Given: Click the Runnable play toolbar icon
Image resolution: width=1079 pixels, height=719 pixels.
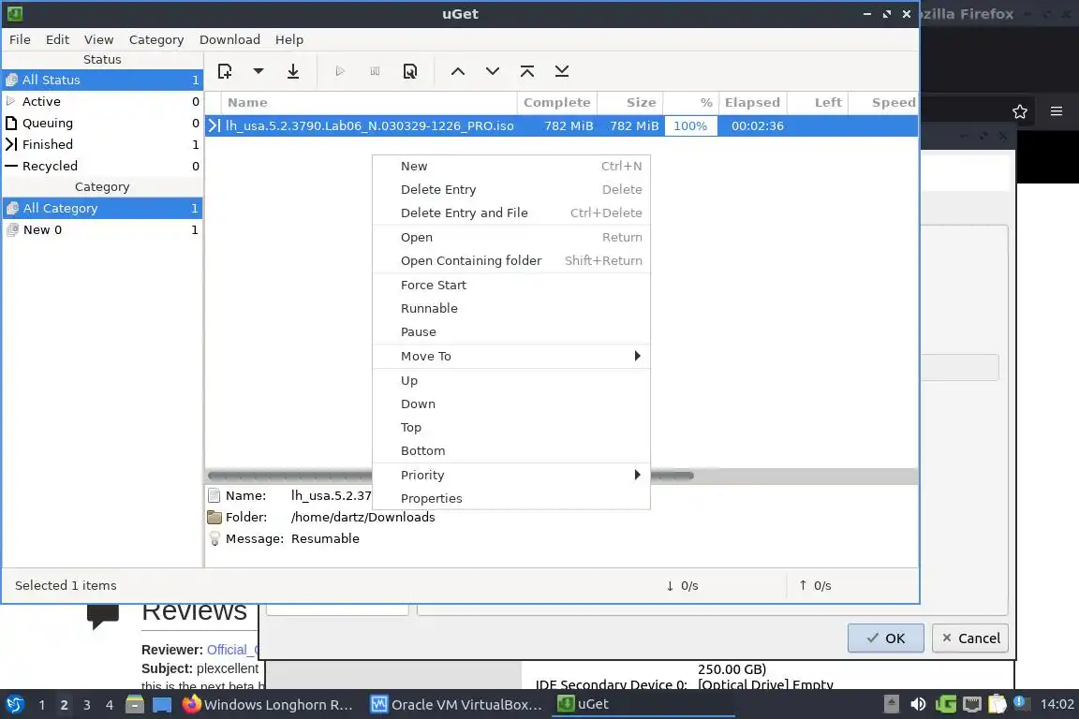Looking at the screenshot, I should click(x=340, y=71).
